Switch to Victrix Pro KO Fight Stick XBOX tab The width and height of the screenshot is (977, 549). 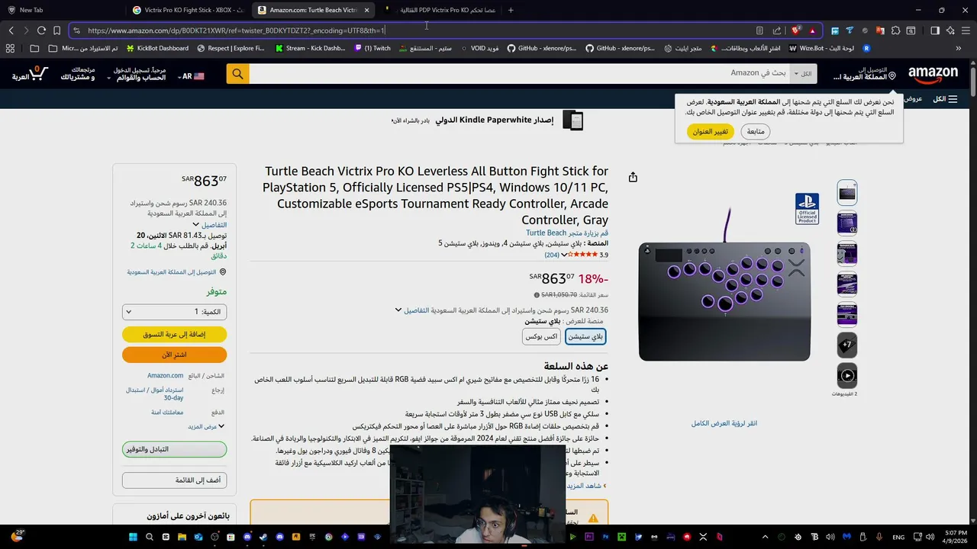pos(188,10)
